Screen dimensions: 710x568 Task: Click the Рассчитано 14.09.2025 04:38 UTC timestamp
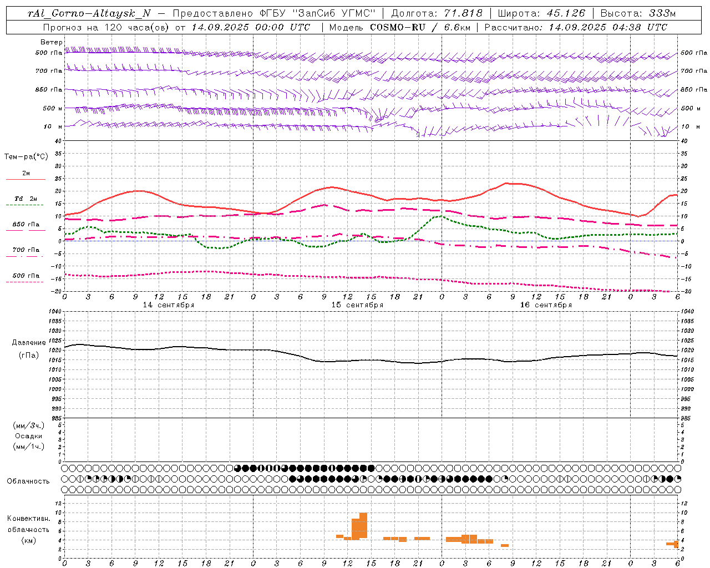[576, 27]
